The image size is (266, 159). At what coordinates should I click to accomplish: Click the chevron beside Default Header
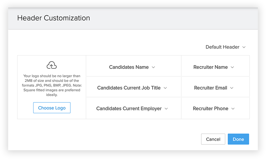[x=244, y=47]
